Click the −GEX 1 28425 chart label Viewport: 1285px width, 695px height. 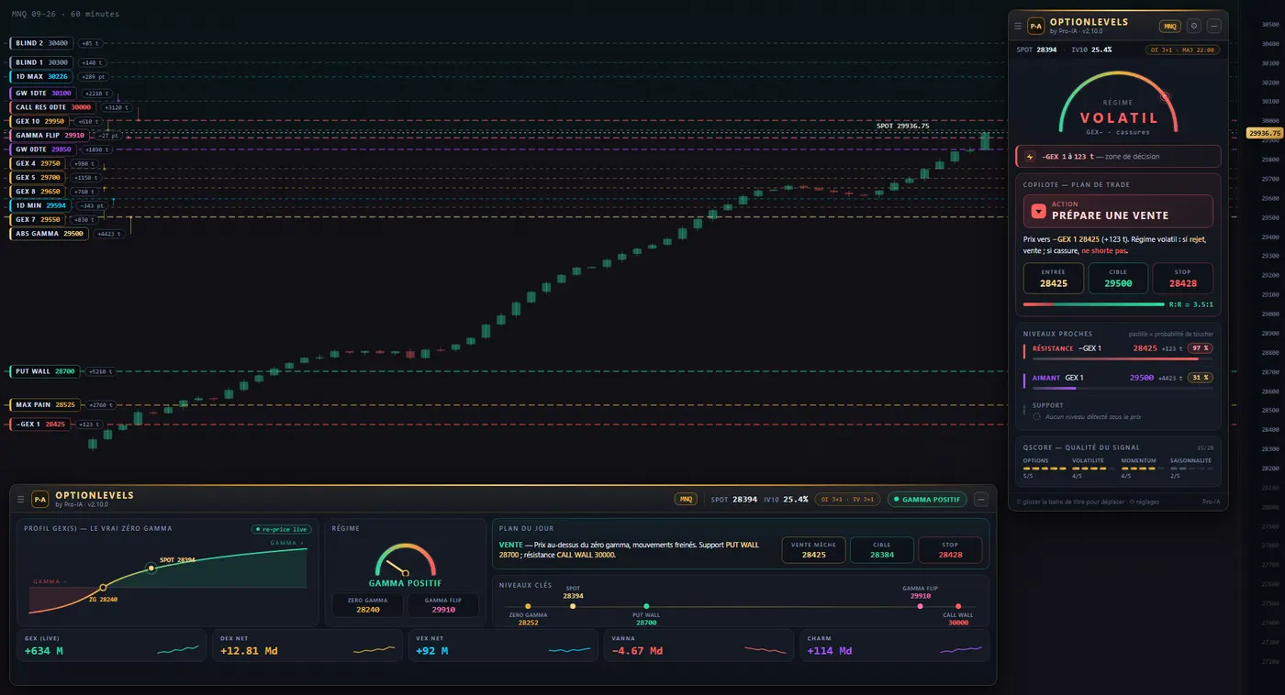(x=40, y=424)
